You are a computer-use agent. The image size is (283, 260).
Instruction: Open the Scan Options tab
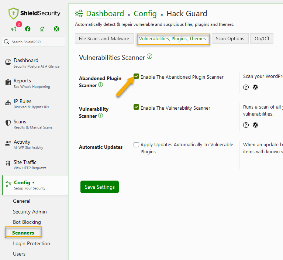230,38
